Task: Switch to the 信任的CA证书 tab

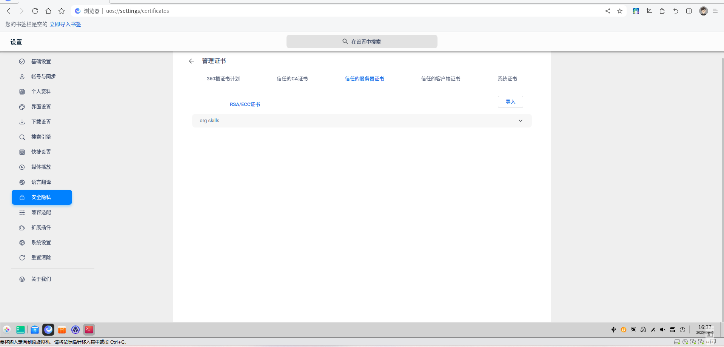Action: point(292,78)
